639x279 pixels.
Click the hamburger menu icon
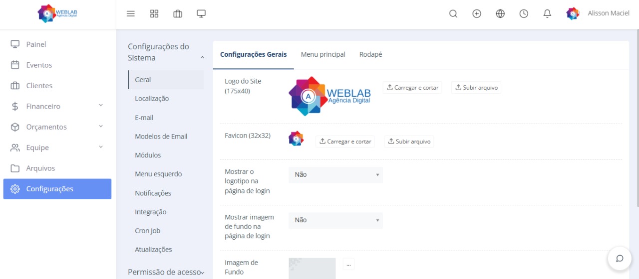click(131, 14)
